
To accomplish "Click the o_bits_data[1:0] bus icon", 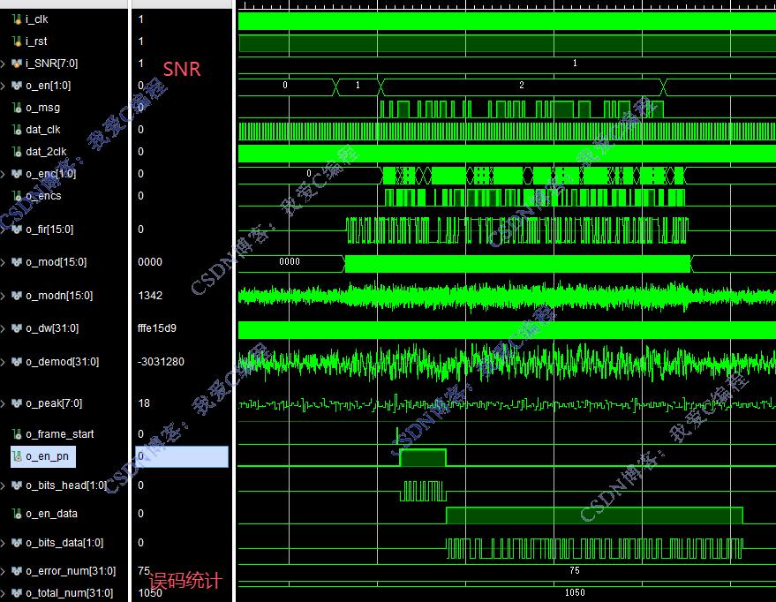I will coord(17,543).
